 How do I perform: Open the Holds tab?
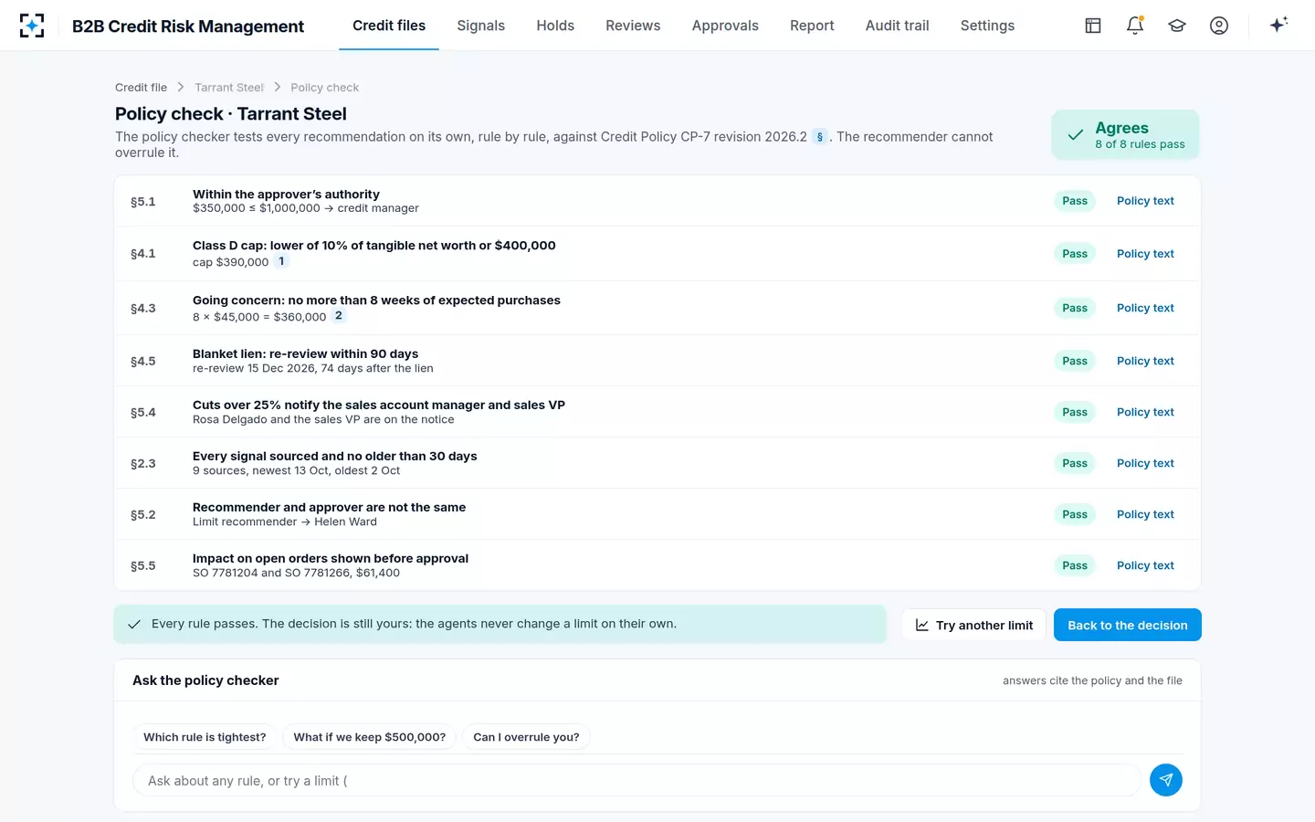[555, 26]
